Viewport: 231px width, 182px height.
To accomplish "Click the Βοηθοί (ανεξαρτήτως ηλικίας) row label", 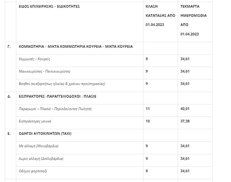I will (62, 84).
